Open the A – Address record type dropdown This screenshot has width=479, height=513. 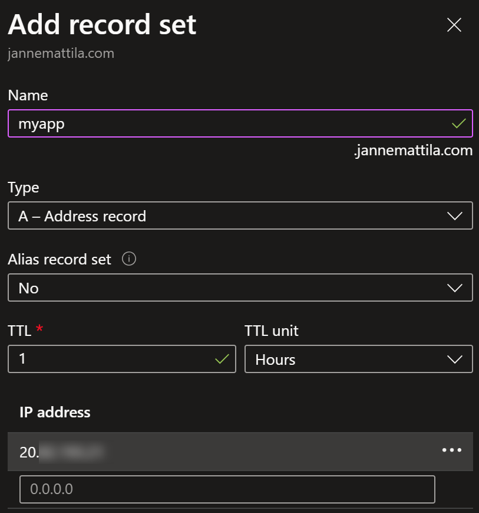(240, 215)
